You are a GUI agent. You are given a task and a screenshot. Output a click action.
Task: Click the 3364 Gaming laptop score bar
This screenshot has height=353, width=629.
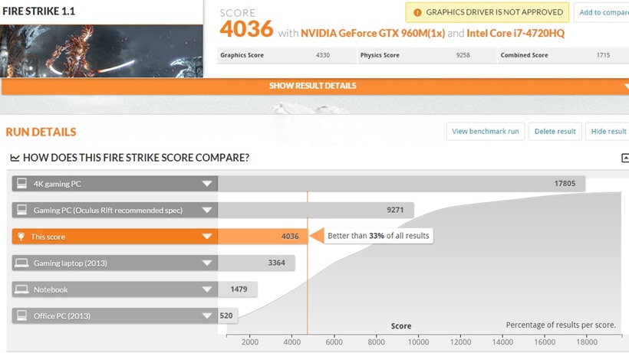click(x=256, y=263)
